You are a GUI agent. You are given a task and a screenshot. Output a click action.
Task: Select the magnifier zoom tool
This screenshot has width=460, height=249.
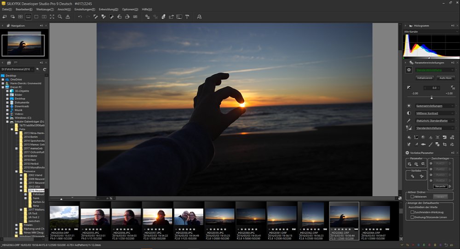[60, 17]
